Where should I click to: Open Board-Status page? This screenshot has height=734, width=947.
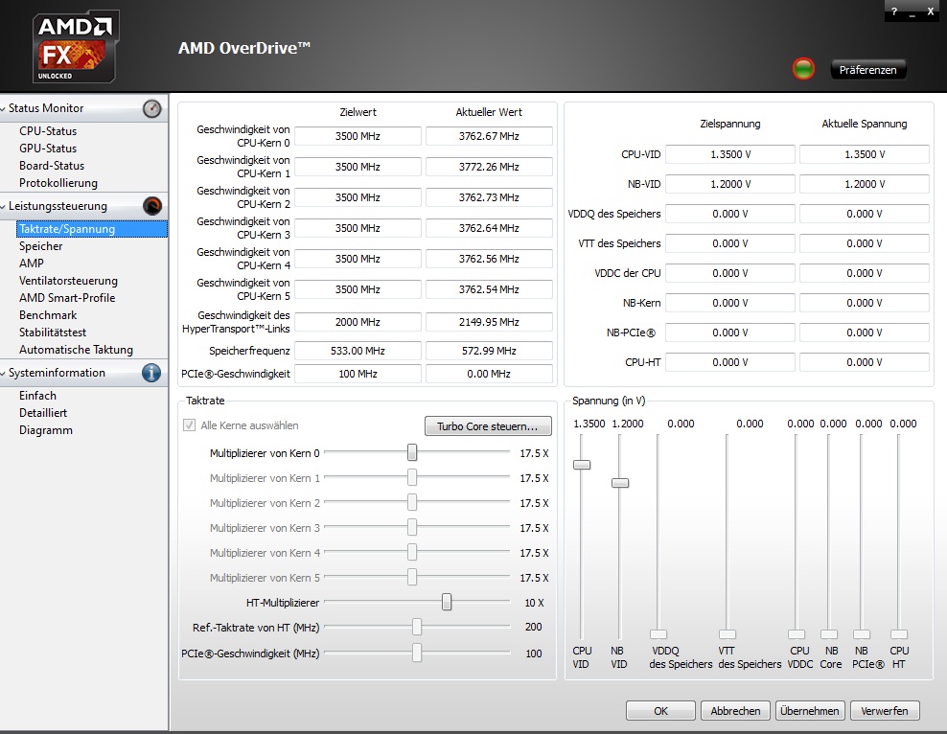click(52, 166)
